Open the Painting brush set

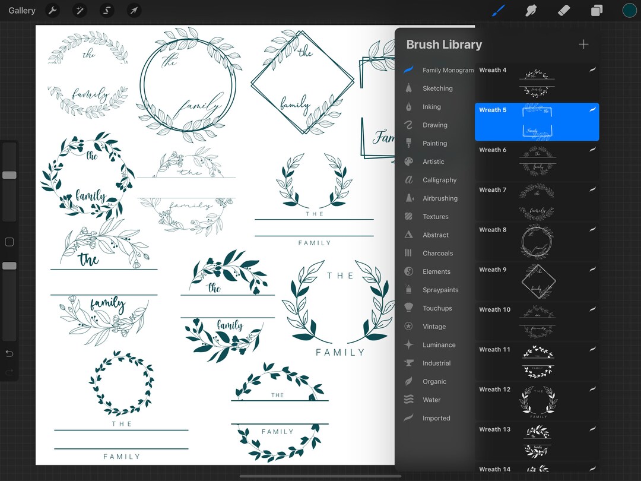click(x=438, y=144)
